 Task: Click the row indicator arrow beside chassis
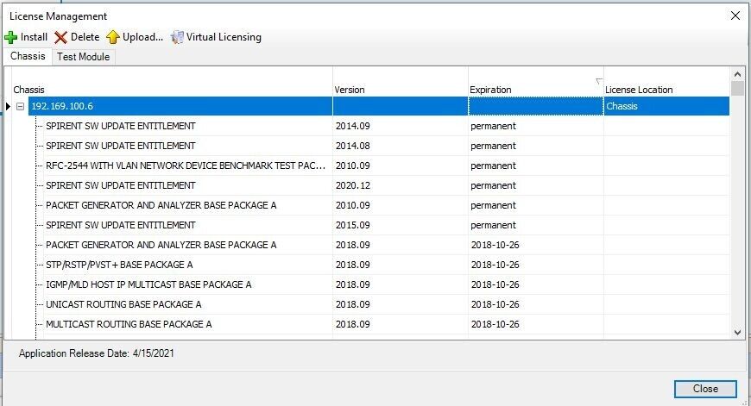pyautogui.click(x=8, y=106)
